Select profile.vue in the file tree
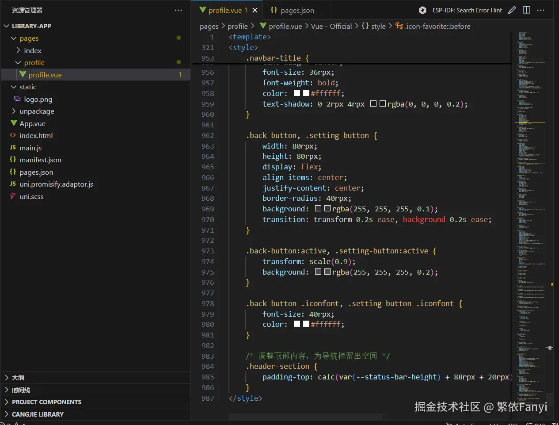Viewport: 559px width, 425px height. [x=95, y=75]
